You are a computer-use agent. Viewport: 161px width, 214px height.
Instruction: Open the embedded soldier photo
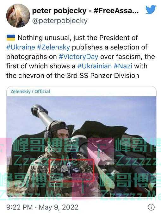click(81, 147)
